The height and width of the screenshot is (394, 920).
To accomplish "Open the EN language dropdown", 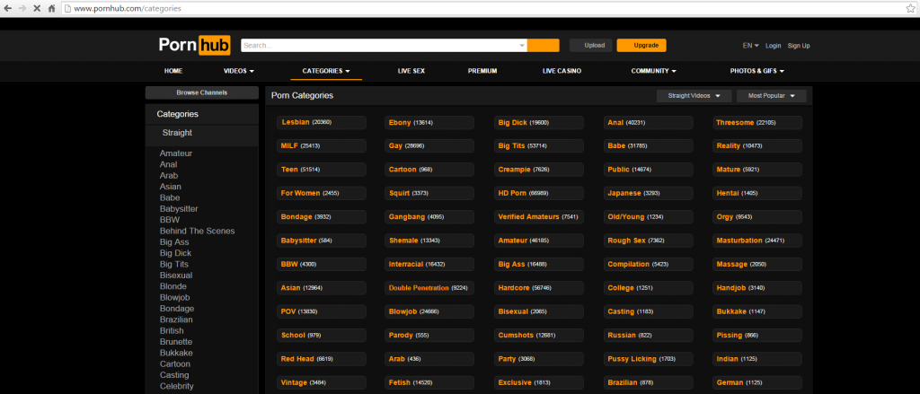I will coord(750,46).
